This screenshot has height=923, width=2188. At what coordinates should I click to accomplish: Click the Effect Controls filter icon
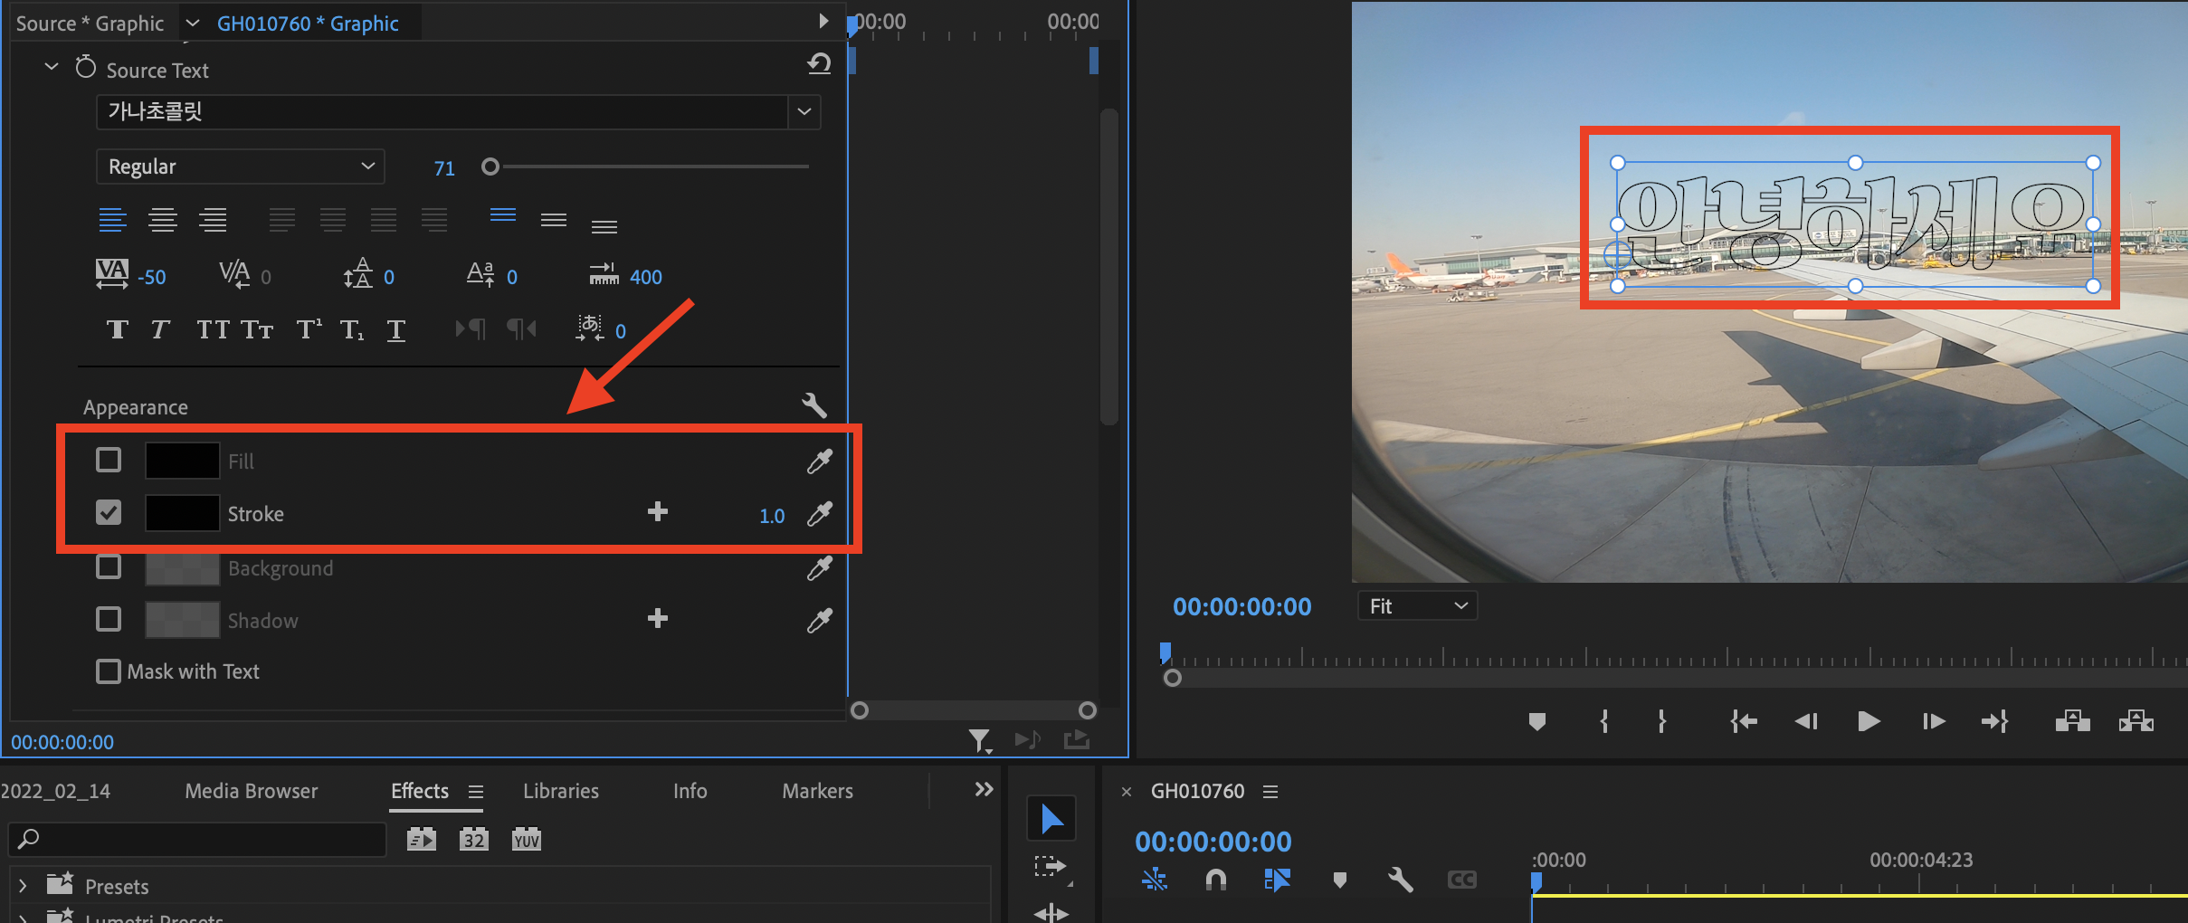pyautogui.click(x=979, y=740)
